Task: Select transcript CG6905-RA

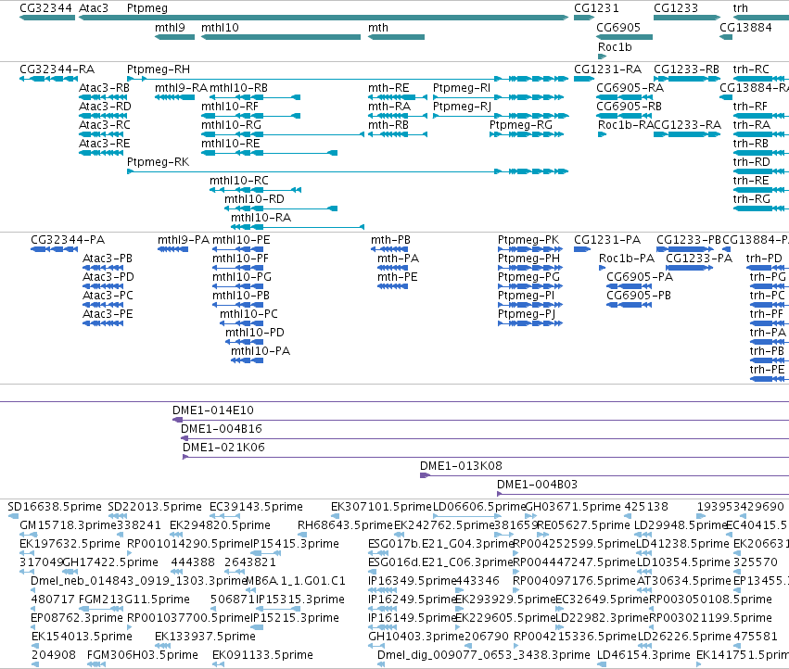Action: point(630,87)
